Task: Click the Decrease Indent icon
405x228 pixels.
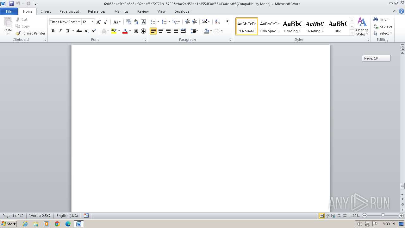Action: 188,22
